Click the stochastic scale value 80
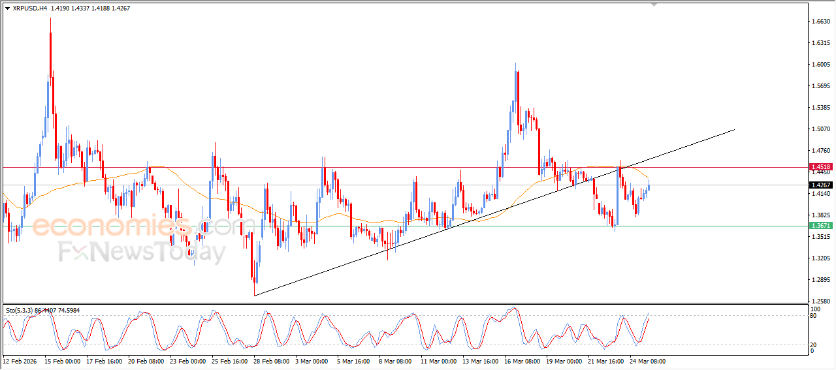836x370 pixels. [x=814, y=316]
